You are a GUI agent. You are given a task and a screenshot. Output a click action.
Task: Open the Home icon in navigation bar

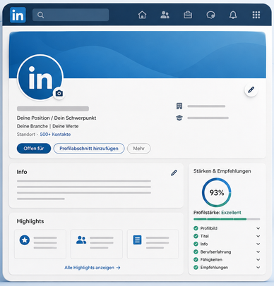[142, 15]
